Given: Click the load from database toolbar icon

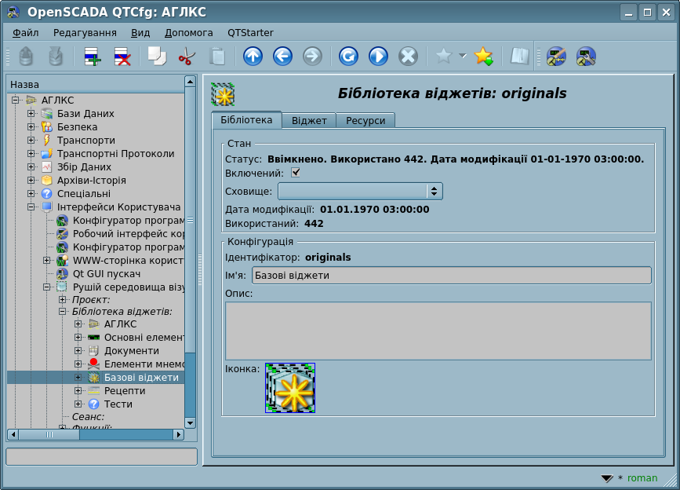Looking at the screenshot, I should [x=26, y=57].
